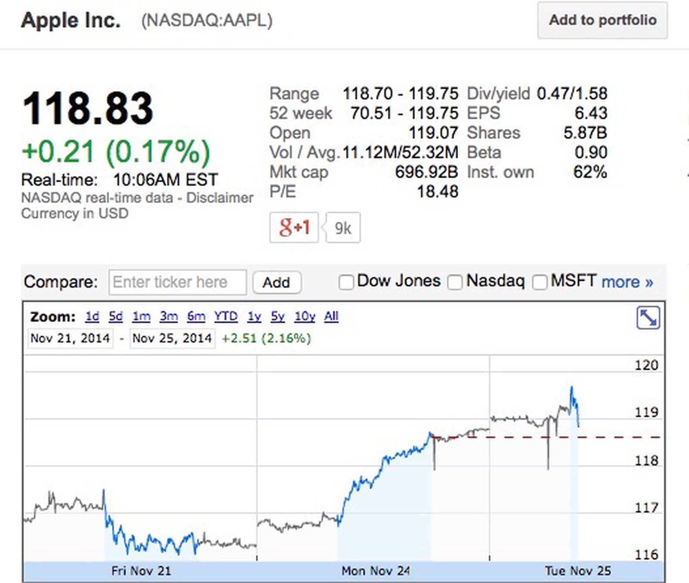Switch to the YTD chart view
This screenshot has height=583, width=689.
pos(225,316)
